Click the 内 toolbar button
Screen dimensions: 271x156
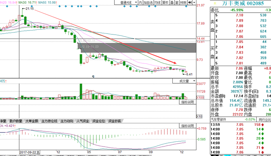pos(140,2)
